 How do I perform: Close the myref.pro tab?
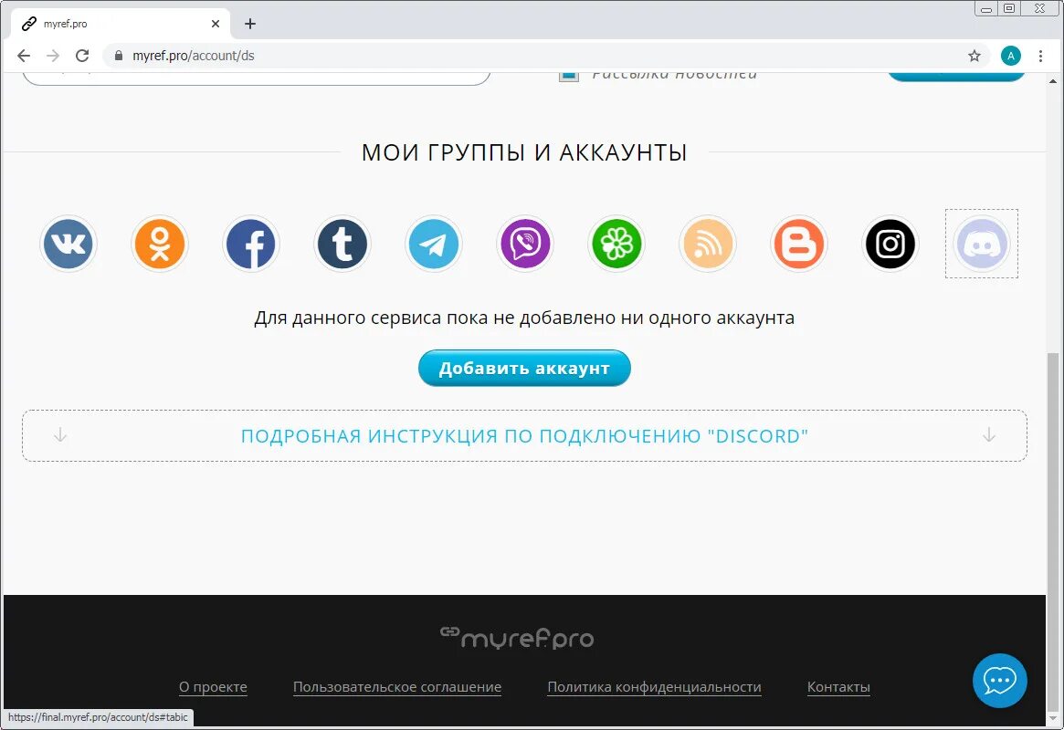[216, 24]
